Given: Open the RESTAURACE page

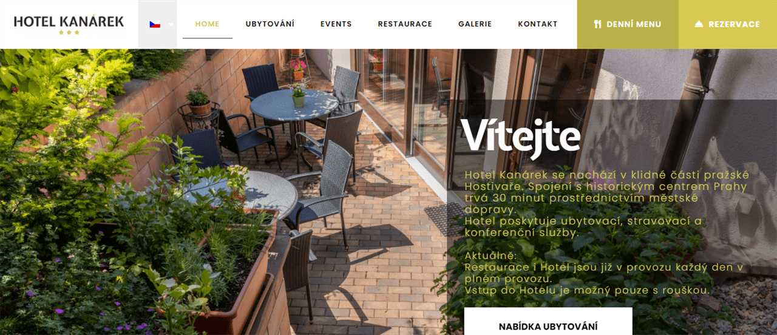Looking at the screenshot, I should [x=405, y=24].
